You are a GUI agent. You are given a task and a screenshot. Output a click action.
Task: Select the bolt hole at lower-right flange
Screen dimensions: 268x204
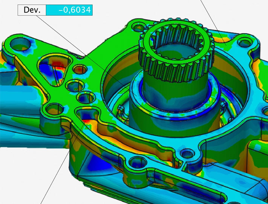pyautogui.click(x=185, y=154)
